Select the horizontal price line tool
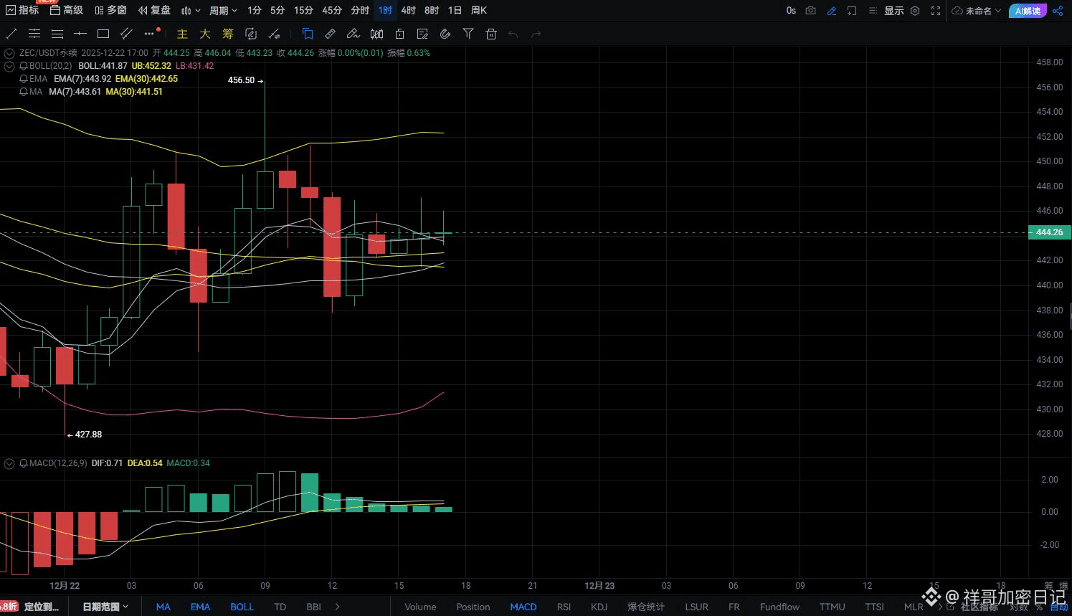Screen dimensions: 1072x616 [80, 34]
